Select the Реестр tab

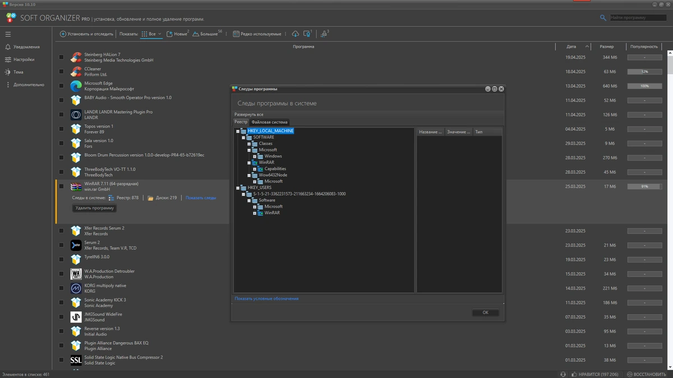241,122
